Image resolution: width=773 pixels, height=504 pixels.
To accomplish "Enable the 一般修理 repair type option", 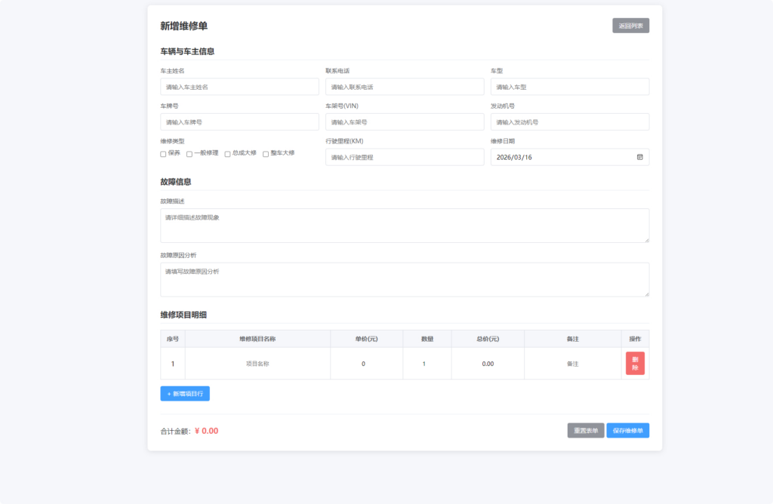I will click(x=189, y=154).
